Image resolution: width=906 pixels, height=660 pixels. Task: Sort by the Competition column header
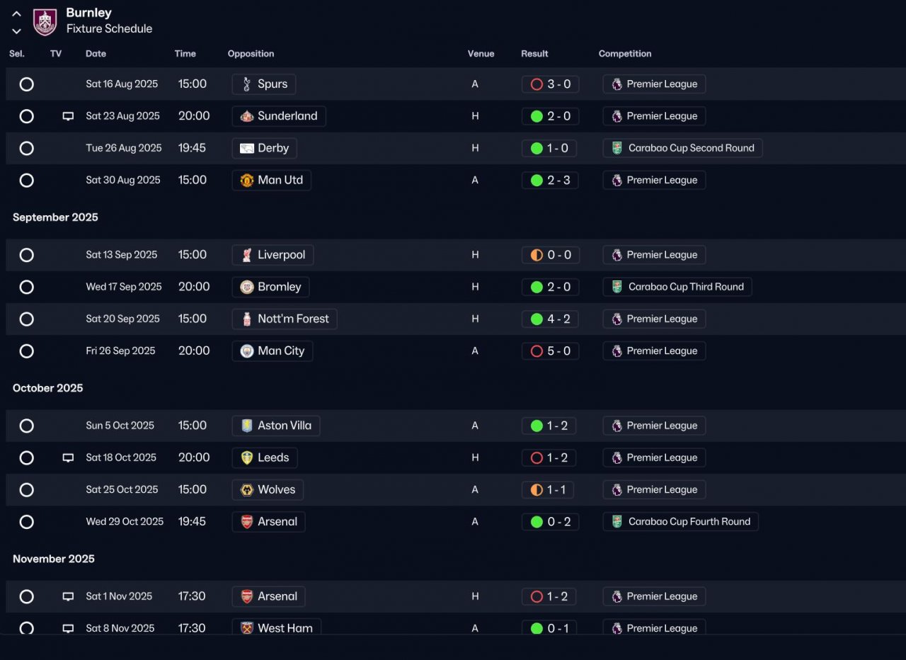tap(625, 54)
